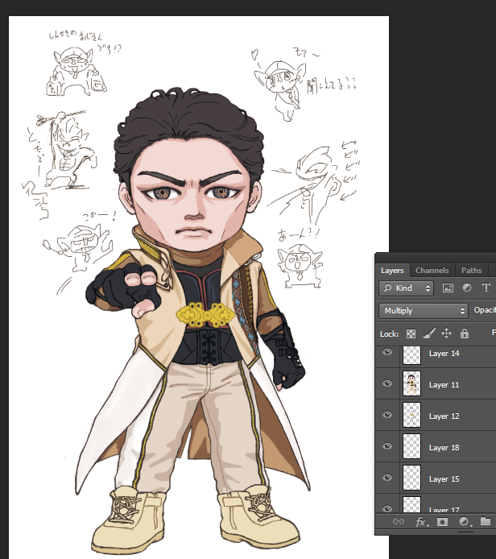Hide Layer 11 with its eye icon
This screenshot has height=559, width=496.
click(x=387, y=383)
